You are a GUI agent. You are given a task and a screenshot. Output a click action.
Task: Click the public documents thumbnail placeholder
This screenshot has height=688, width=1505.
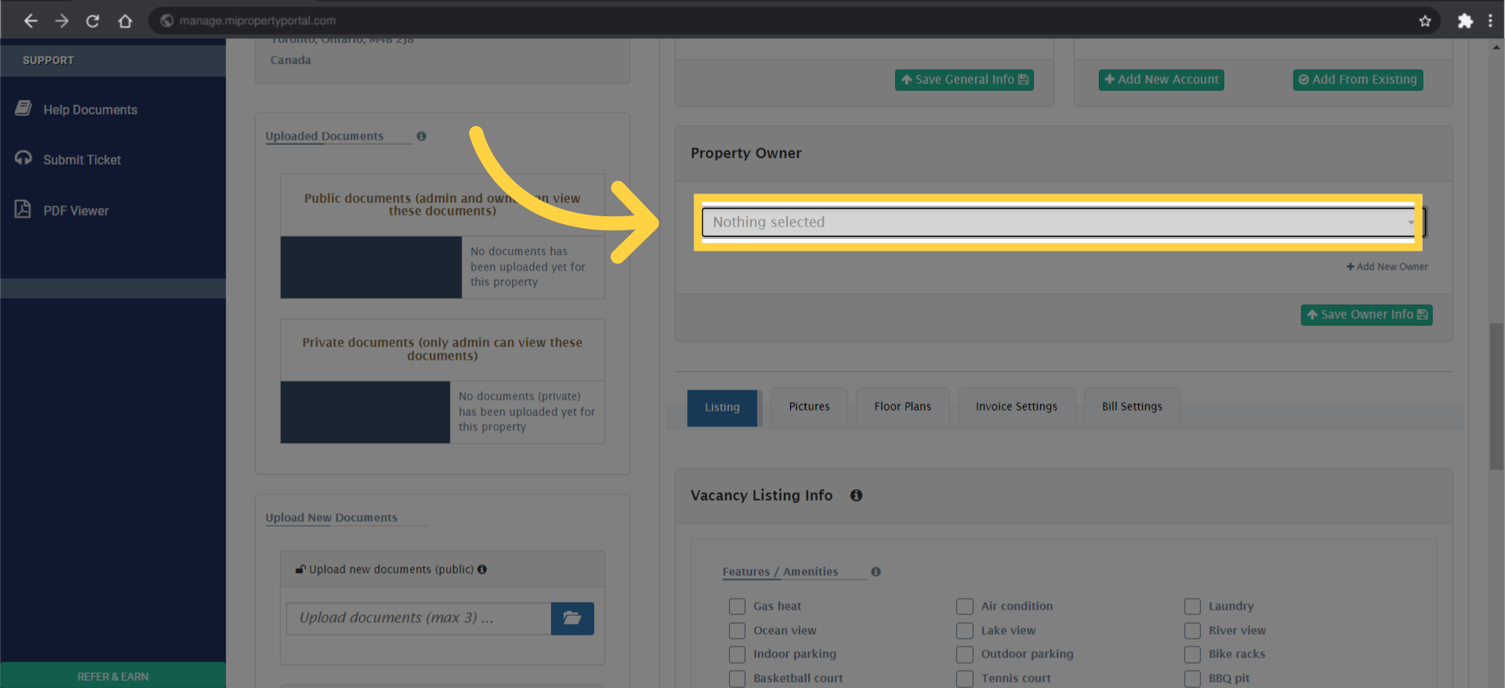pyautogui.click(x=371, y=267)
